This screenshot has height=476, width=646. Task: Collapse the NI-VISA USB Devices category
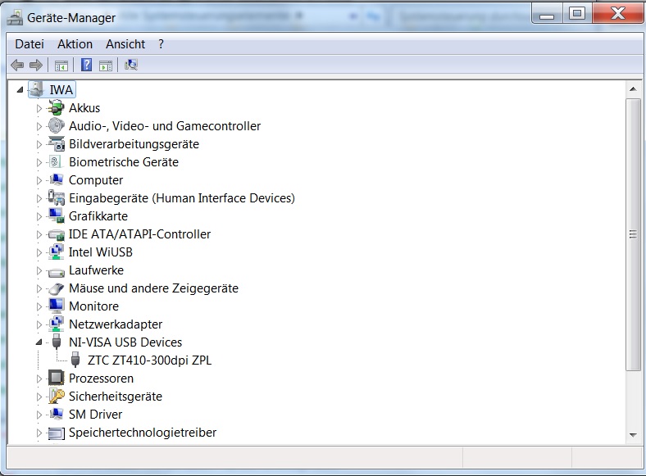tap(39, 342)
